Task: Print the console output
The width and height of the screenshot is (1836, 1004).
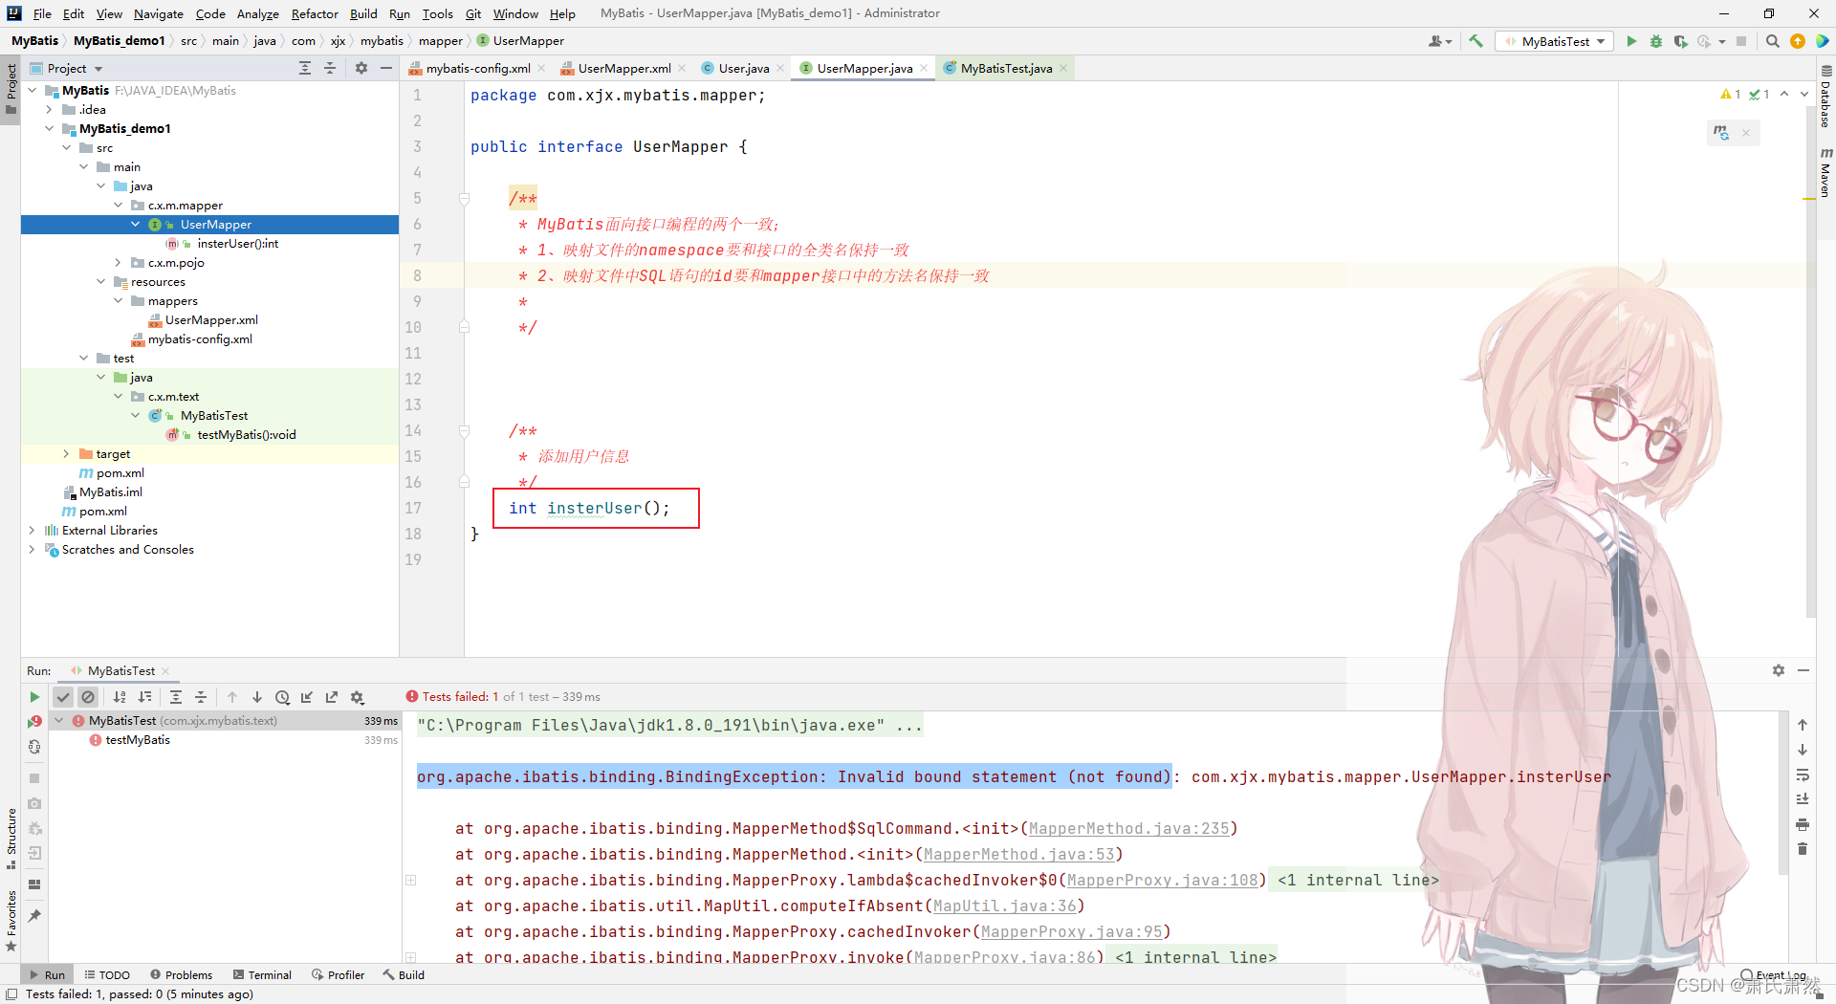Action: click(1803, 824)
